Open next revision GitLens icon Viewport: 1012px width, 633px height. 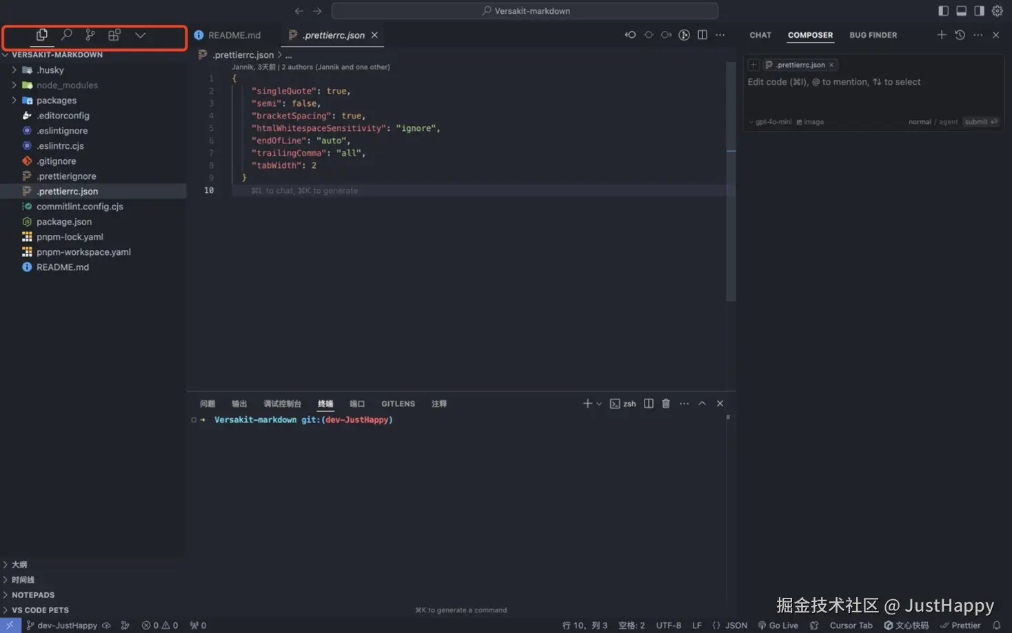(666, 34)
